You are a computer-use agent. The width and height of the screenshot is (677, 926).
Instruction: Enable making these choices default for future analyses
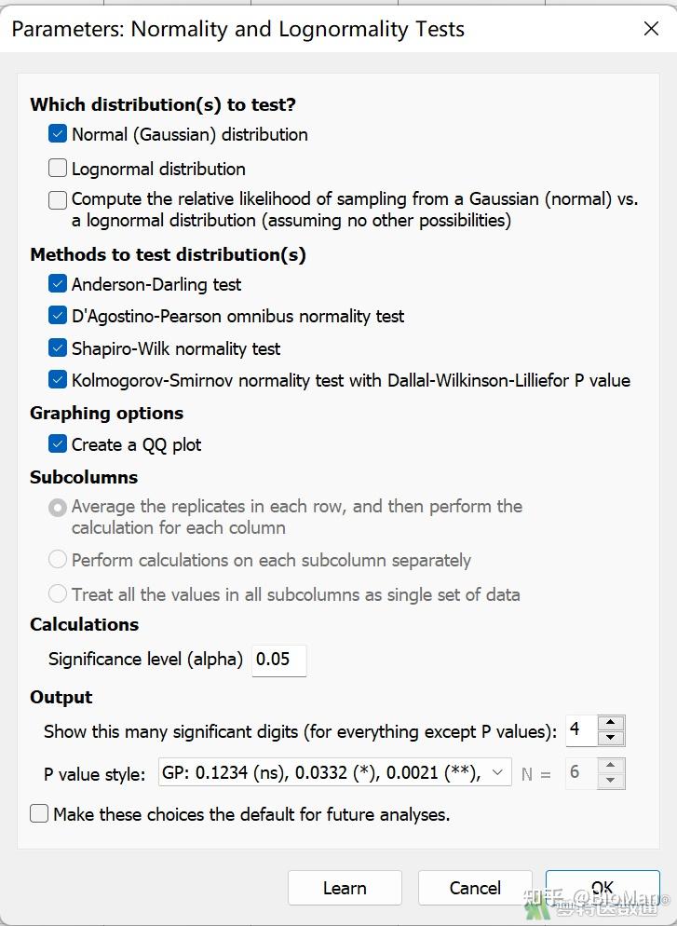[x=39, y=813]
